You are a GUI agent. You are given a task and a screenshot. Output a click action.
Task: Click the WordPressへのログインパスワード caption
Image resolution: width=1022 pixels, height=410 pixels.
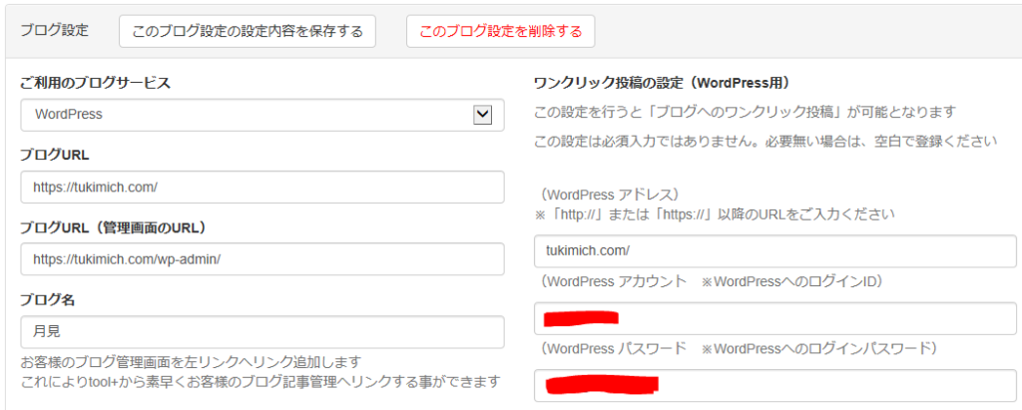(818, 349)
